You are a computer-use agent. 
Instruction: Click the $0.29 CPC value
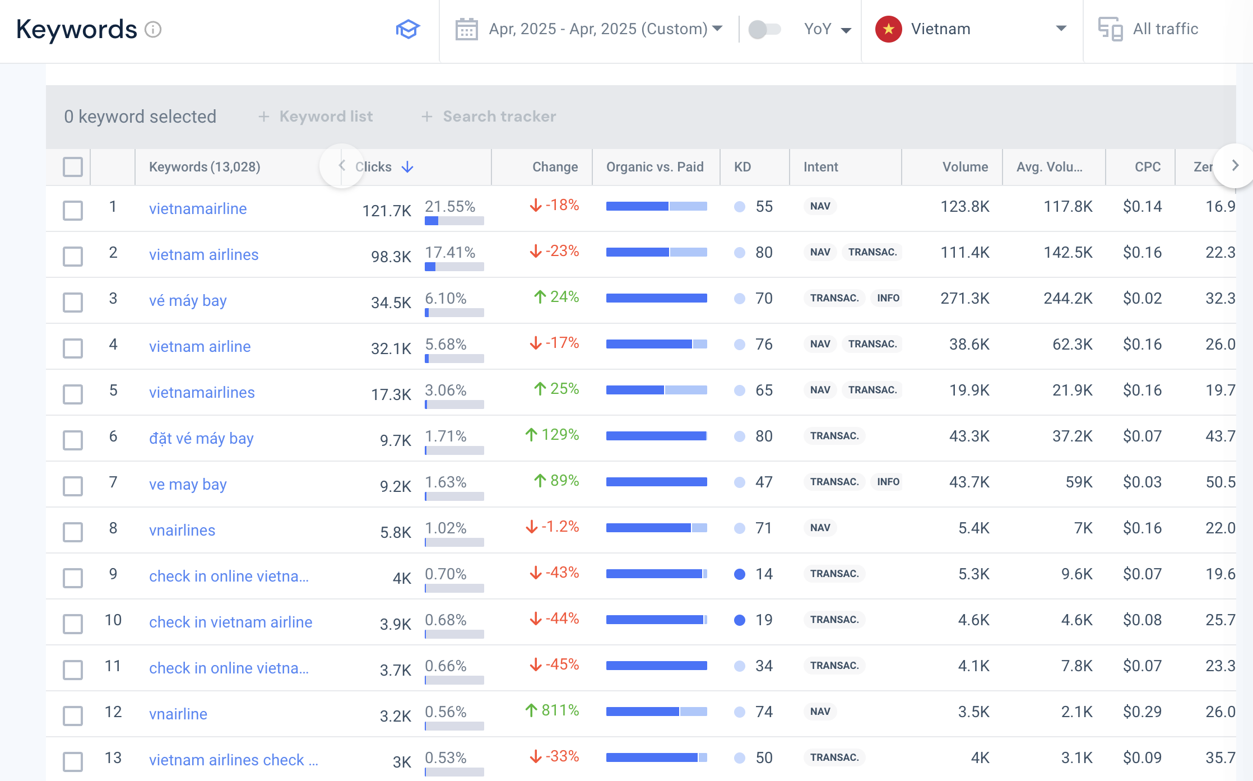coord(1142,712)
